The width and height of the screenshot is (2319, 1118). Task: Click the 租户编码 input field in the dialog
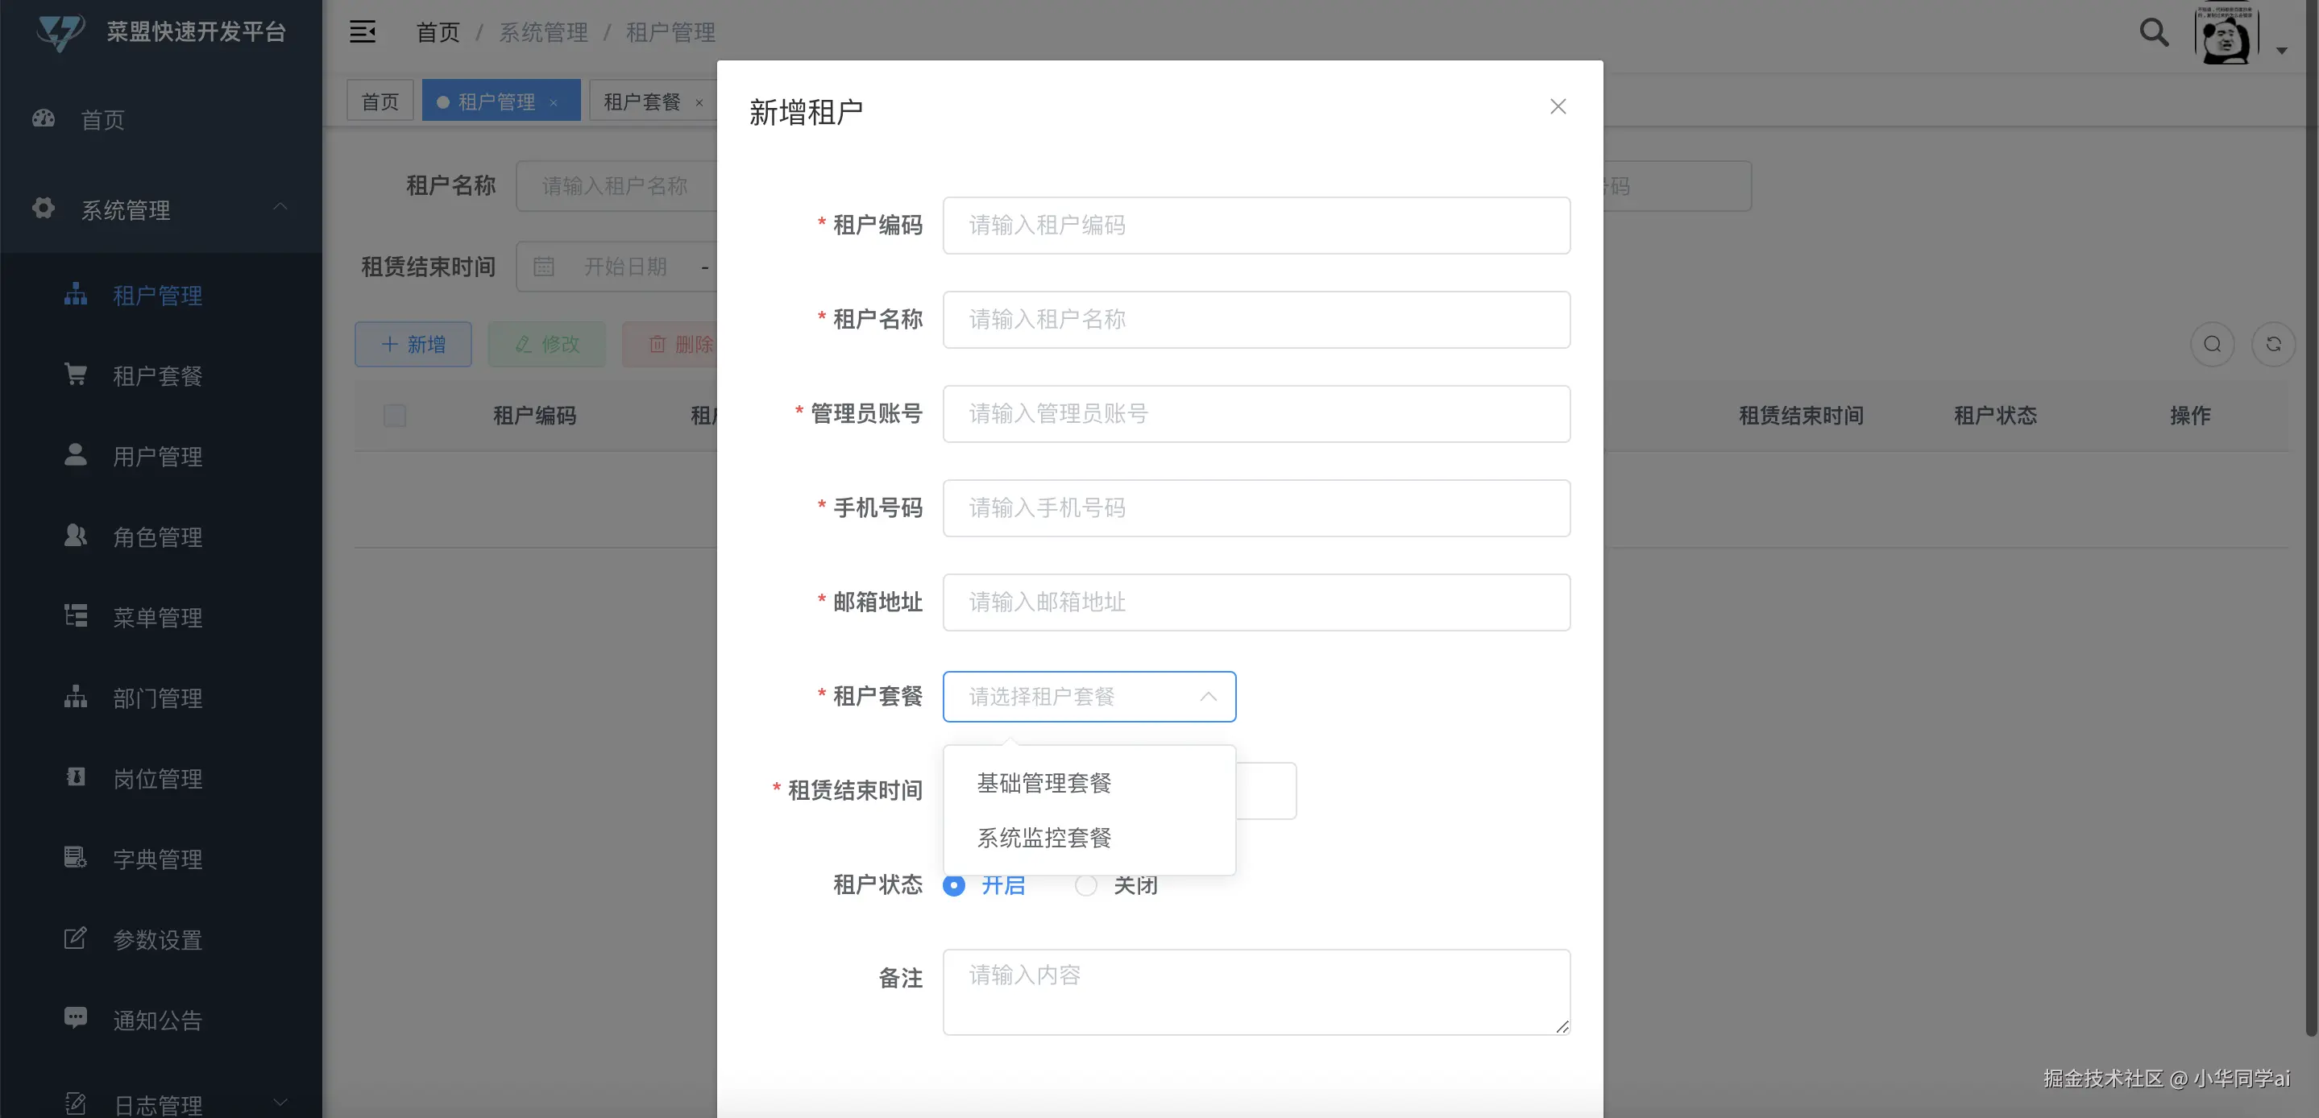click(1256, 225)
